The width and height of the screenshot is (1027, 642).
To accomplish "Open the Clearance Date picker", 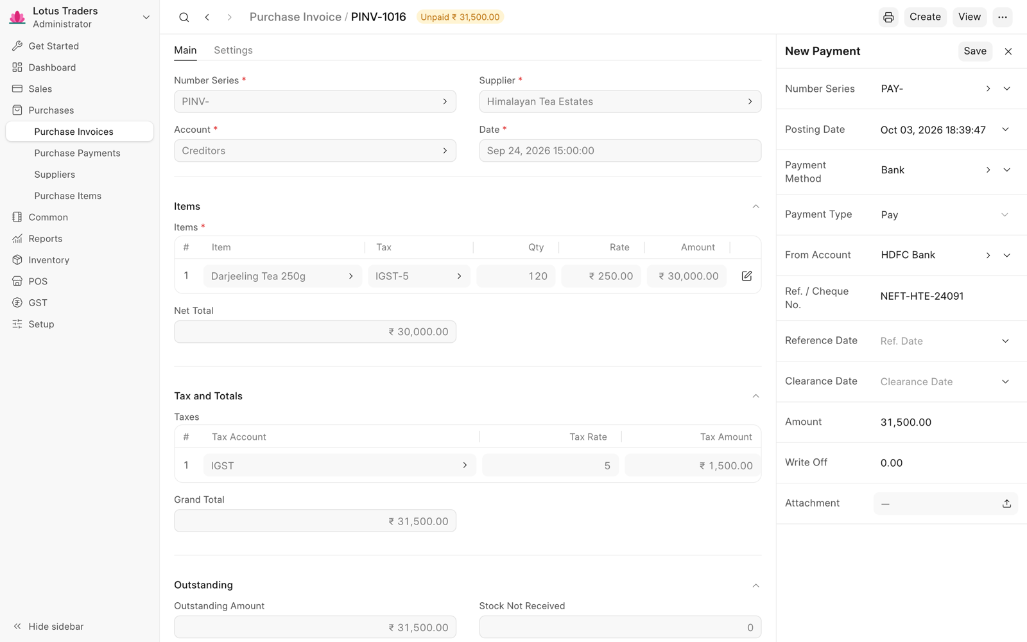I will (x=1005, y=381).
